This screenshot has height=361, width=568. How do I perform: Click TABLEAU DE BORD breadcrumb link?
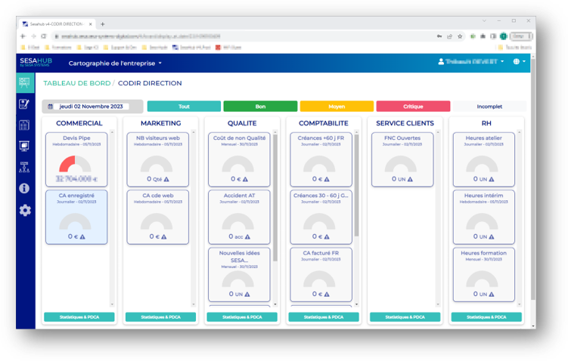(x=75, y=83)
